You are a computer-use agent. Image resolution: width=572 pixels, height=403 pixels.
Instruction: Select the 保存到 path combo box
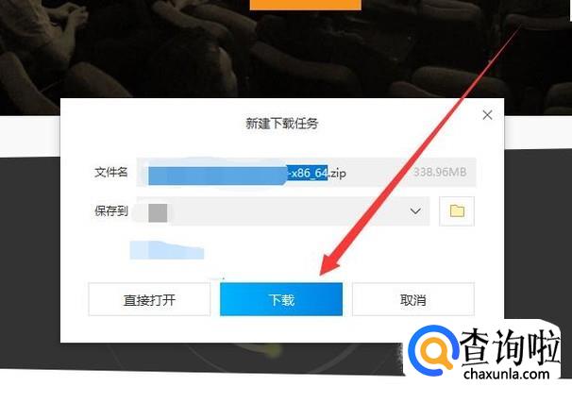[283, 211]
